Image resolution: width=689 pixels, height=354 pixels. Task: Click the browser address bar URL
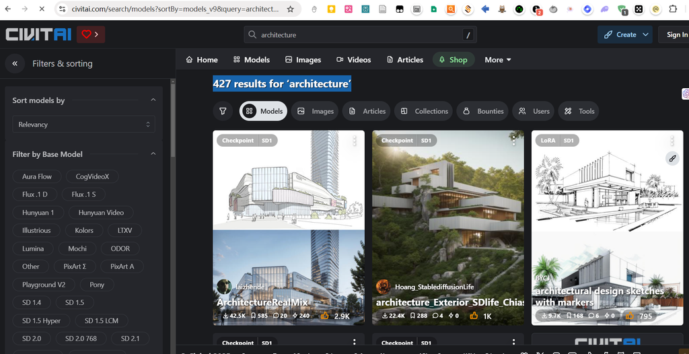click(175, 9)
